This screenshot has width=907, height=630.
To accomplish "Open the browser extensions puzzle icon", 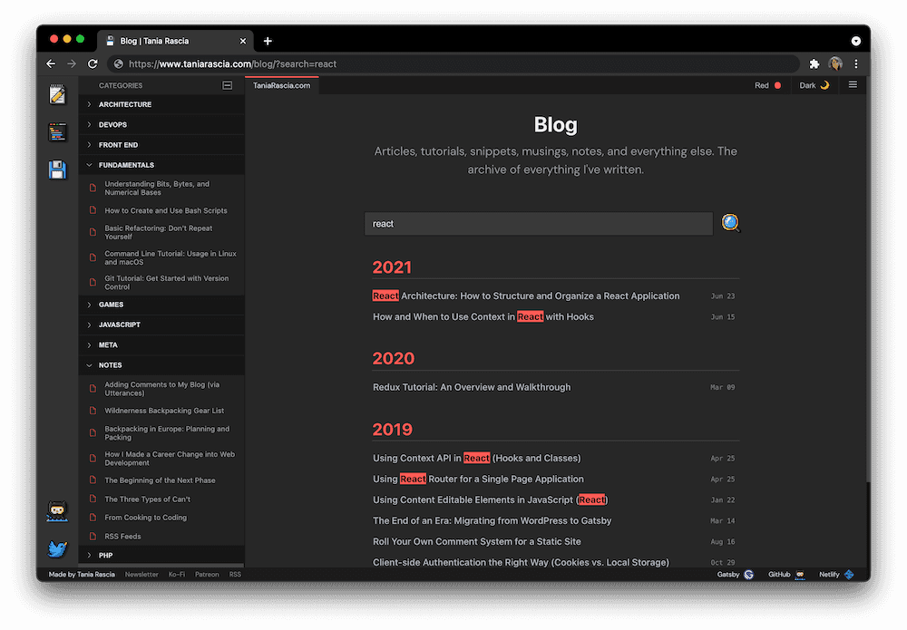I will (814, 63).
